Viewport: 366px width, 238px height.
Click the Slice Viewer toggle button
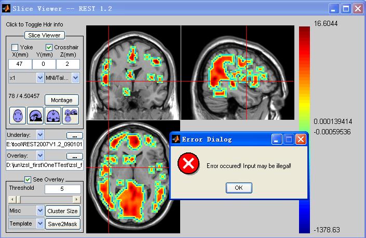44,35
